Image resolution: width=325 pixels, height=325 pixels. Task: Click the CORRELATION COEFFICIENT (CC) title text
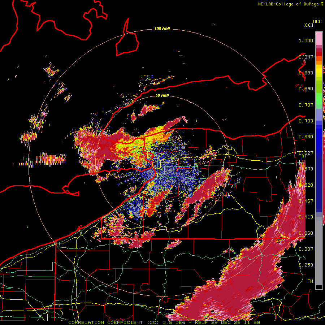point(114,322)
